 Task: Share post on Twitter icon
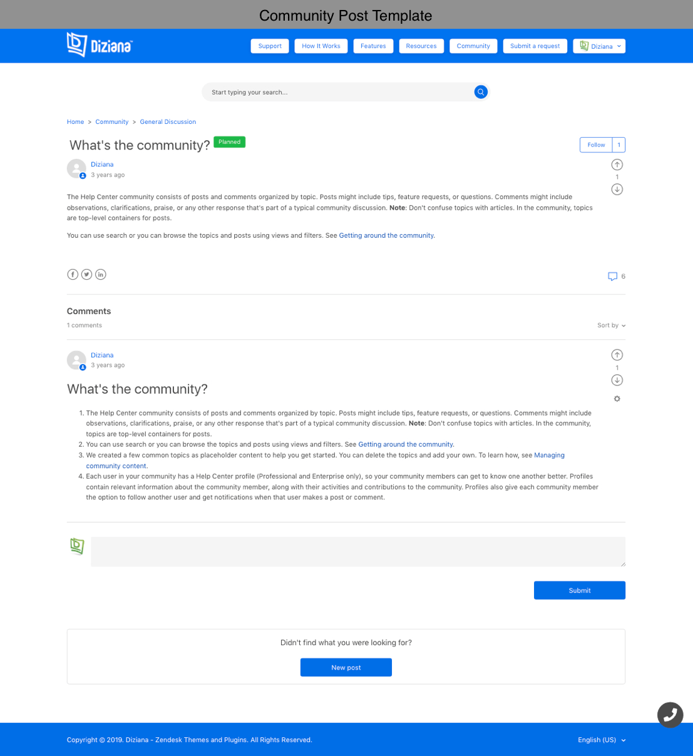(86, 274)
